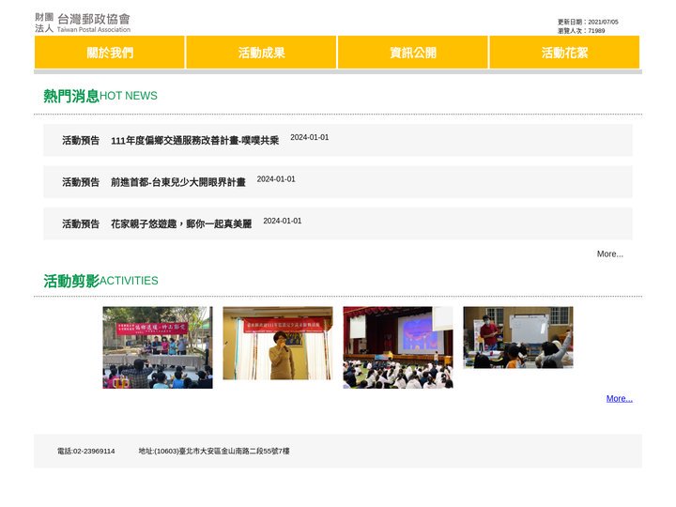
Task: Click the 活動預告 label of 前進首都 row
Action: [81, 182]
